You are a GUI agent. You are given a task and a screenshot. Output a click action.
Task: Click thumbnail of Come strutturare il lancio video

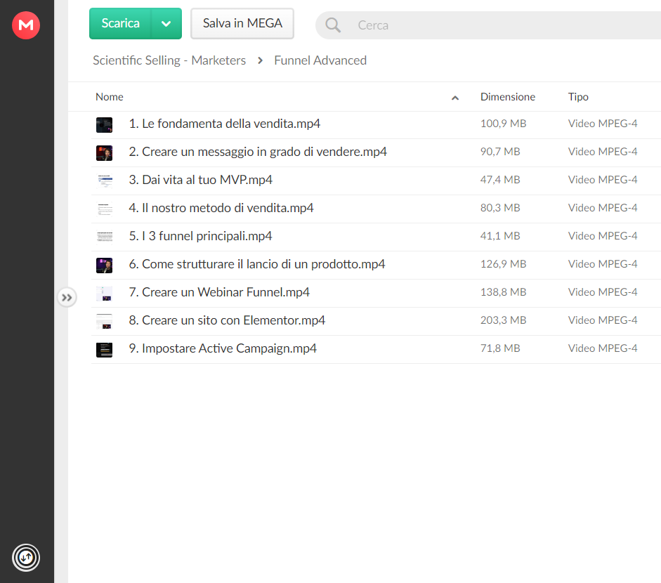[x=104, y=266]
